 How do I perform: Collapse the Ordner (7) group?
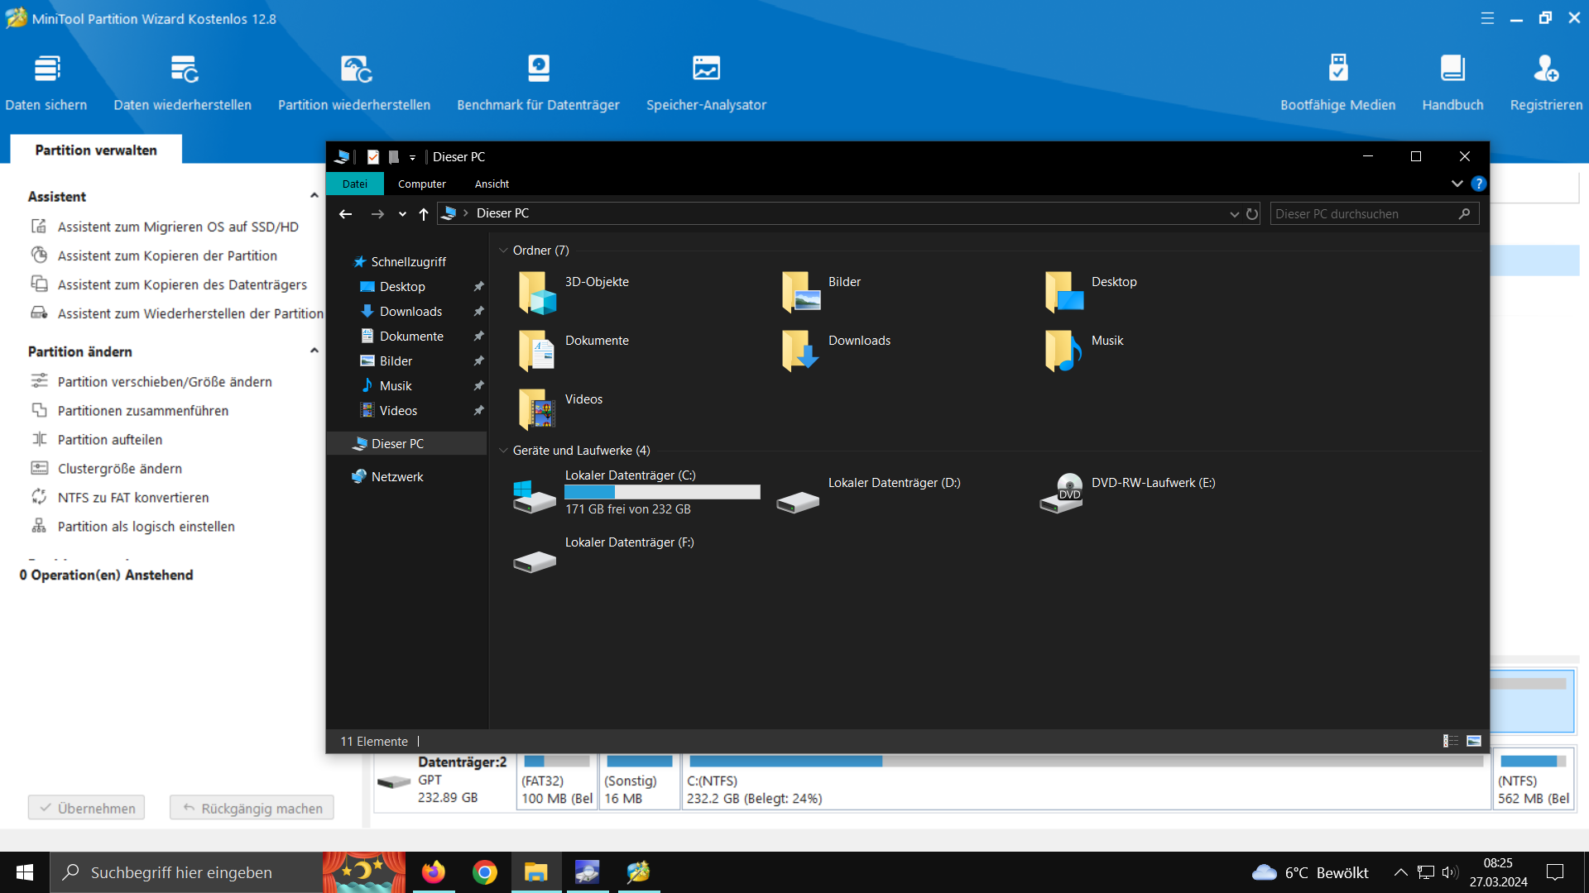503,251
